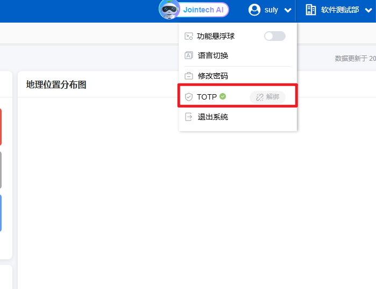Select 退出系统 to log out
The image size is (376, 289).
213,117
